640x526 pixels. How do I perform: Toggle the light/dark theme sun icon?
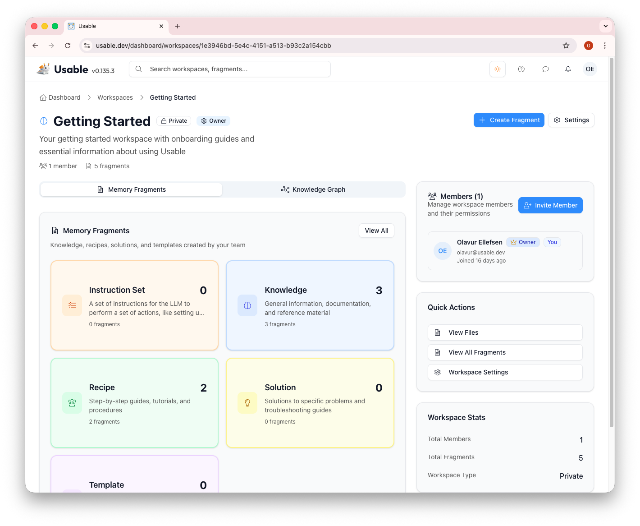498,69
